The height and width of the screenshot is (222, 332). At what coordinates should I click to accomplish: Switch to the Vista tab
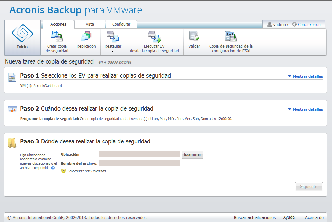[x=90, y=24]
